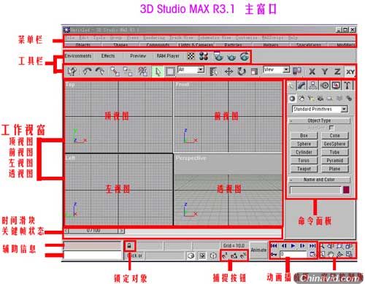365x284 pixels.
Task: Open the Modify command panel tab
Action: [301, 85]
